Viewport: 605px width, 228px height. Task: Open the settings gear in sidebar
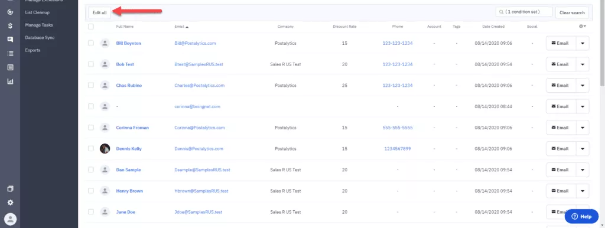click(x=10, y=203)
